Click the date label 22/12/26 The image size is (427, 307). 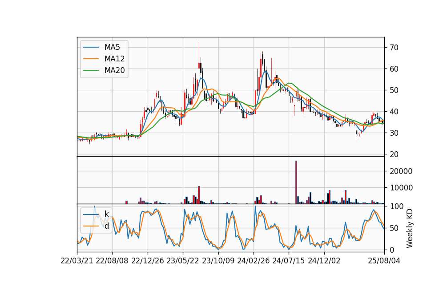click(148, 261)
